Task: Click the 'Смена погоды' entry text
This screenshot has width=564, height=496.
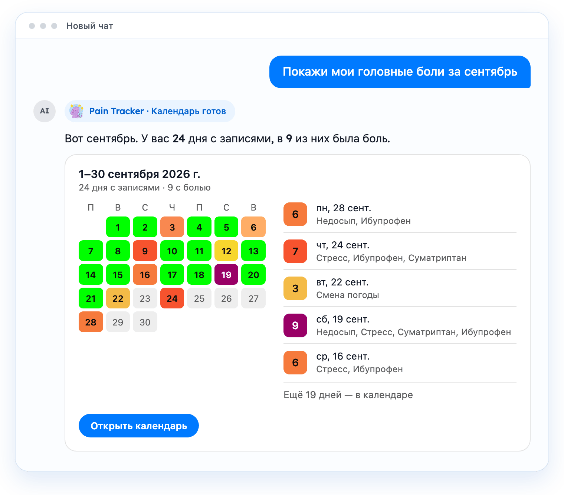Action: coord(348,295)
